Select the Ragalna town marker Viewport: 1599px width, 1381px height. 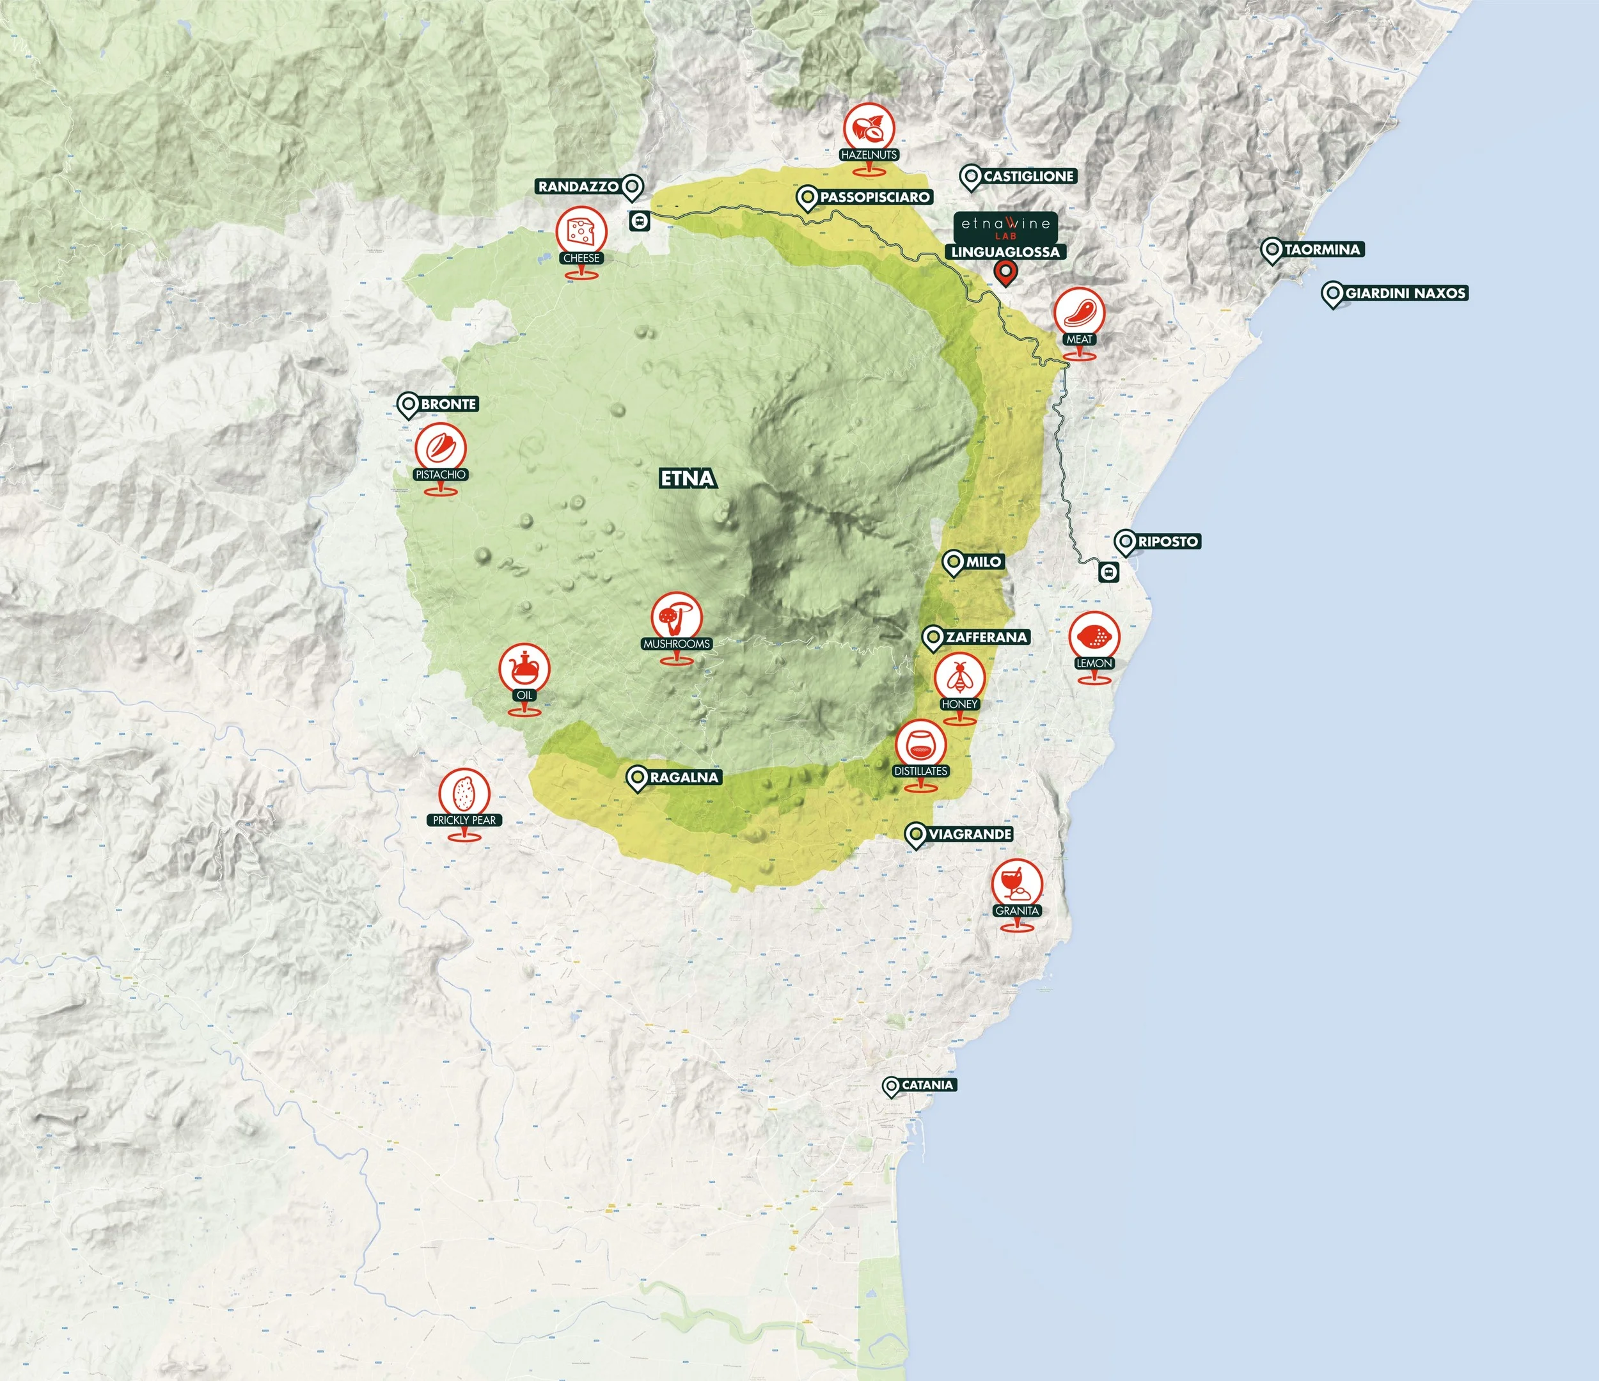[636, 778]
